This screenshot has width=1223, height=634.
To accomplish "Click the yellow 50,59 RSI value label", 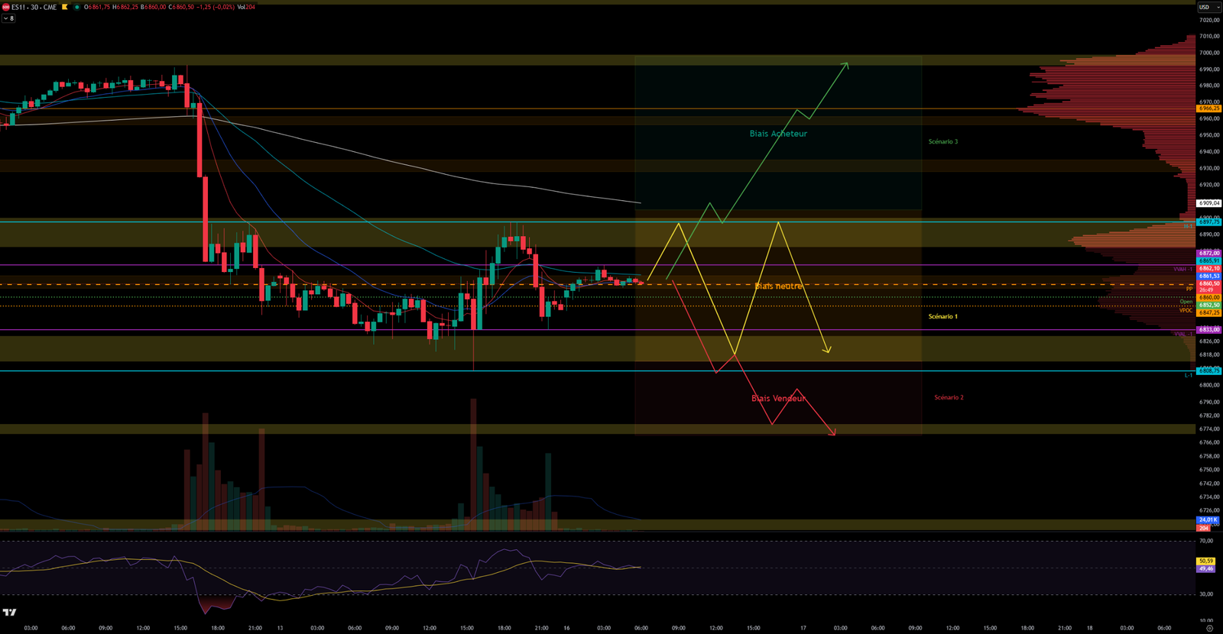I will tap(1205, 561).
